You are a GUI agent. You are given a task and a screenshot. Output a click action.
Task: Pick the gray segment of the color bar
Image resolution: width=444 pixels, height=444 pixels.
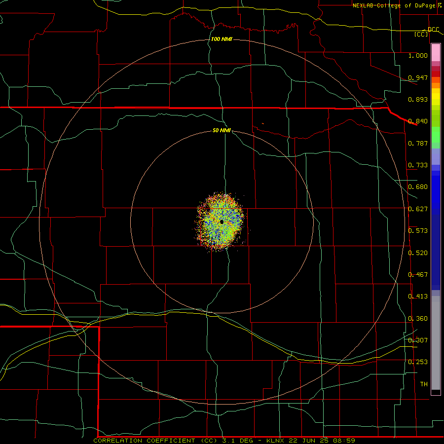tap(436, 343)
